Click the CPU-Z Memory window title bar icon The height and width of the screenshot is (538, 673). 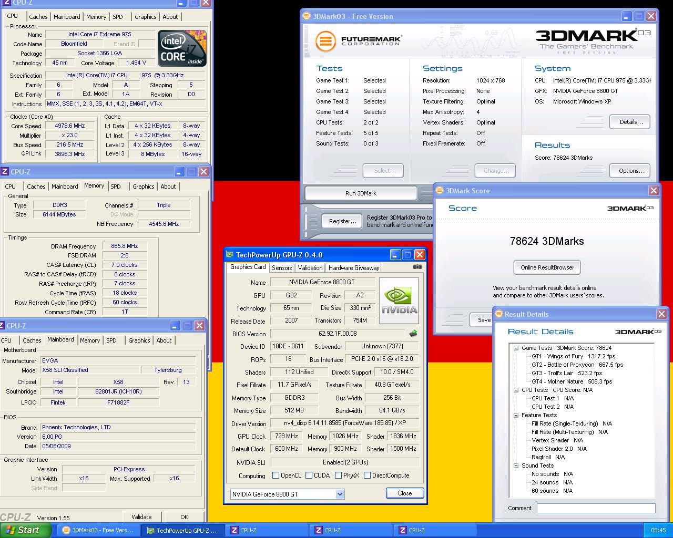(5, 172)
